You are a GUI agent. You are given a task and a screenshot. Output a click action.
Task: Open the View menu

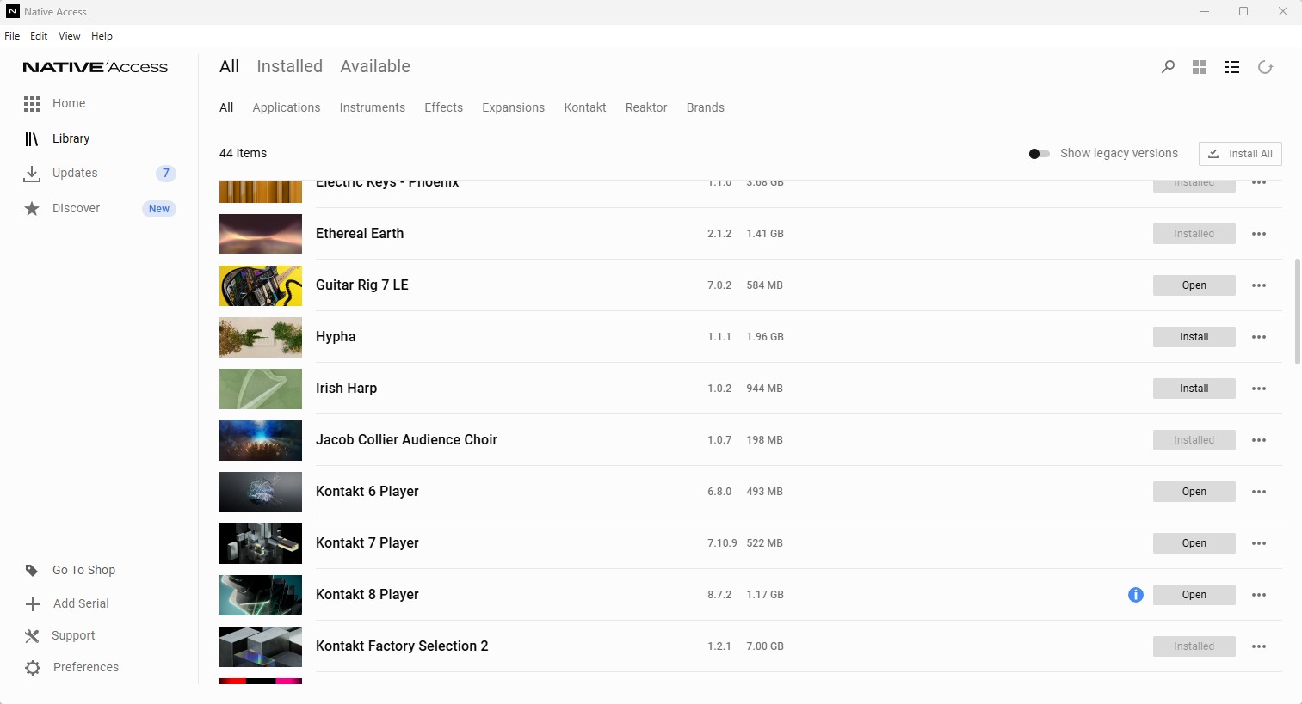69,36
